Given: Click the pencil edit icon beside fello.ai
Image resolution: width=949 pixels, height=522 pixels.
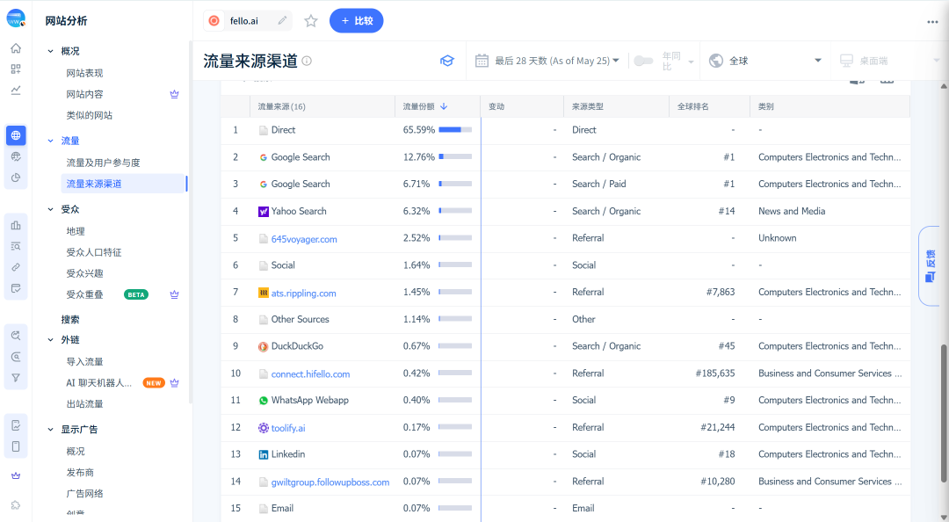Looking at the screenshot, I should tap(282, 20).
